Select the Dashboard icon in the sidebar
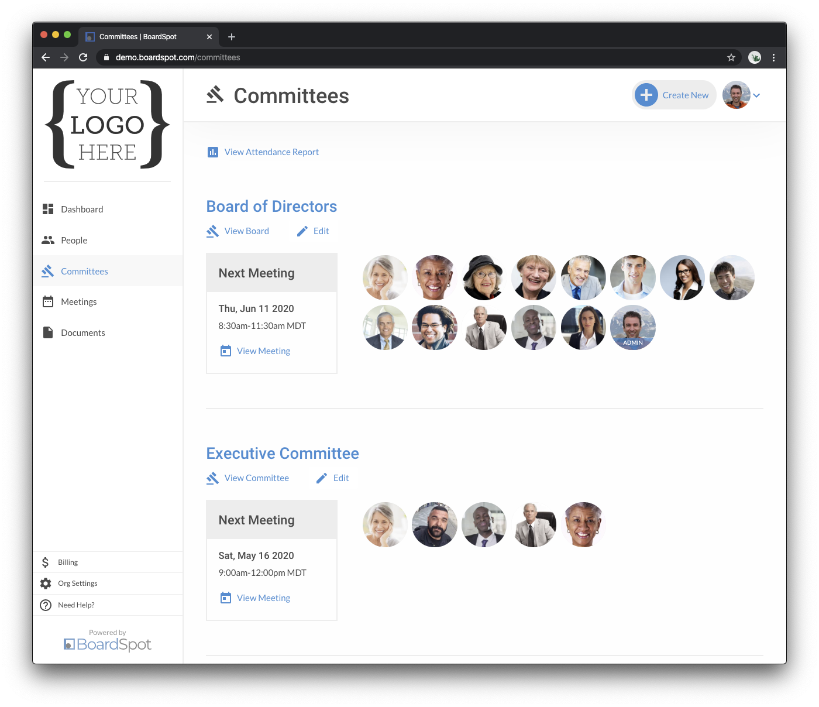The height and width of the screenshot is (707, 819). point(48,209)
